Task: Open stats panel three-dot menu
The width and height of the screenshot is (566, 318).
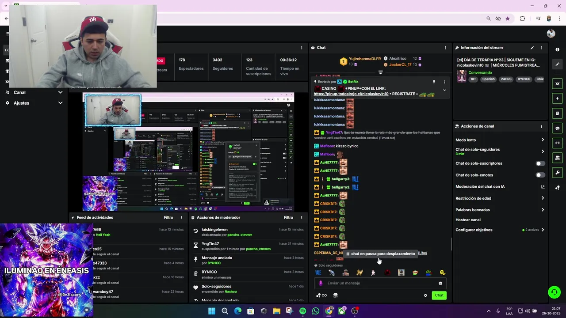Action: [x=302, y=48]
